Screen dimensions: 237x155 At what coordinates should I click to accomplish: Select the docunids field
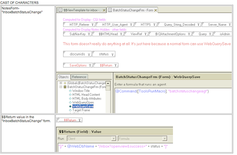click(x=77, y=54)
